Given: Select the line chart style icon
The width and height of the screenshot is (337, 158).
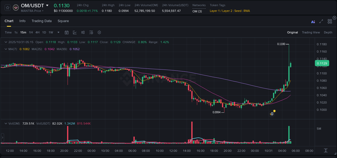Looking at the screenshot, I should pyautogui.click(x=75, y=32).
